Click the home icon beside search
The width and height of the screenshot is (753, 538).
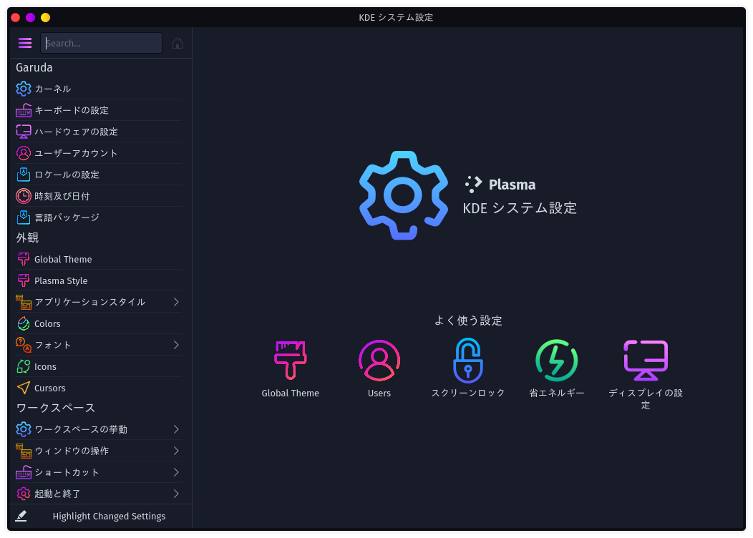178,43
